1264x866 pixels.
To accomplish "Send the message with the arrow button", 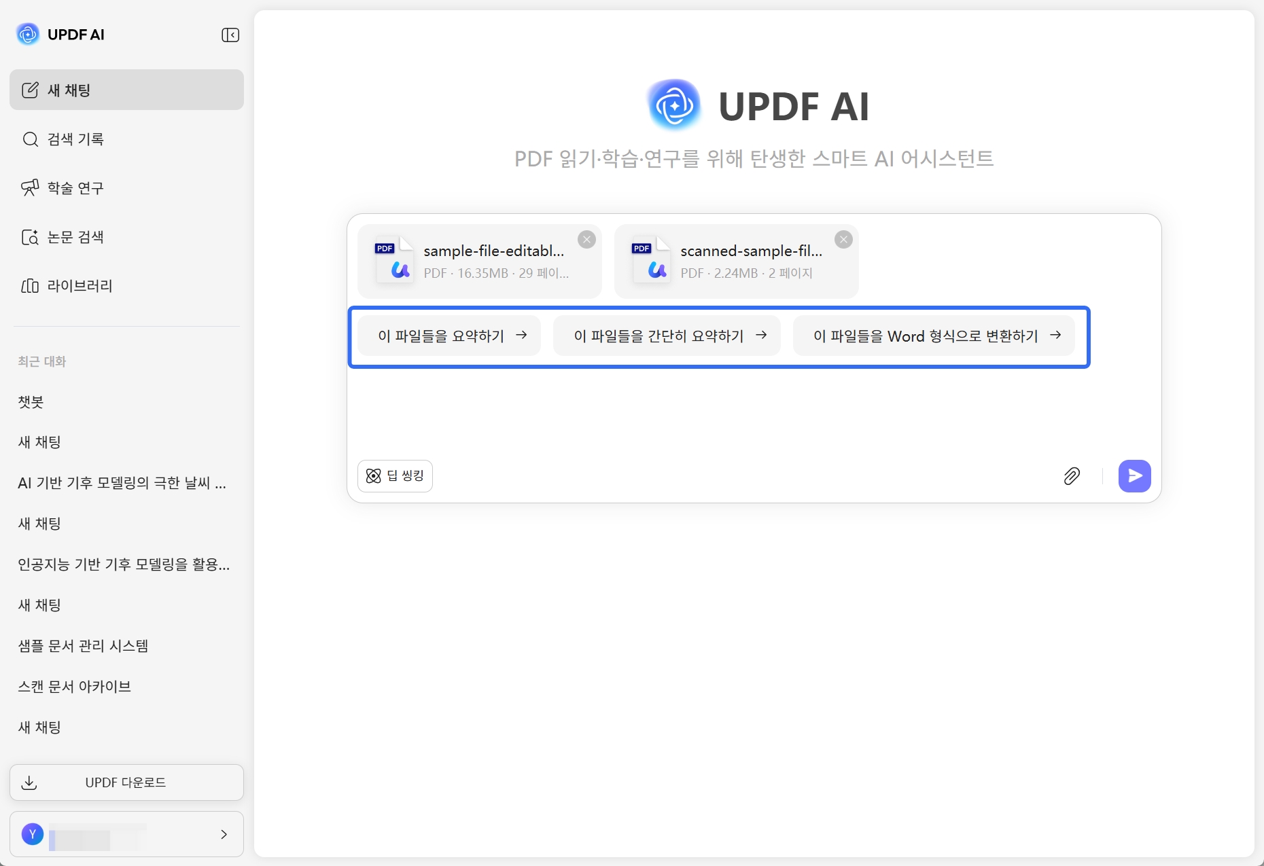I will 1135,476.
